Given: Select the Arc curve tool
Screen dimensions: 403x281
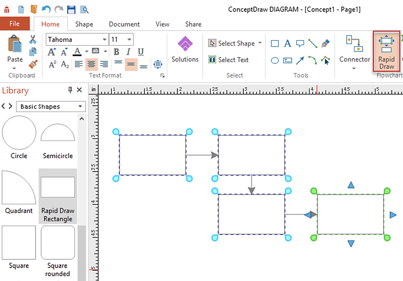Looking at the screenshot, I should point(313,61).
